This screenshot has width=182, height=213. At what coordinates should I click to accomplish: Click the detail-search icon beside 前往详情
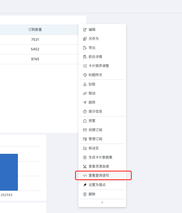(x=85, y=57)
